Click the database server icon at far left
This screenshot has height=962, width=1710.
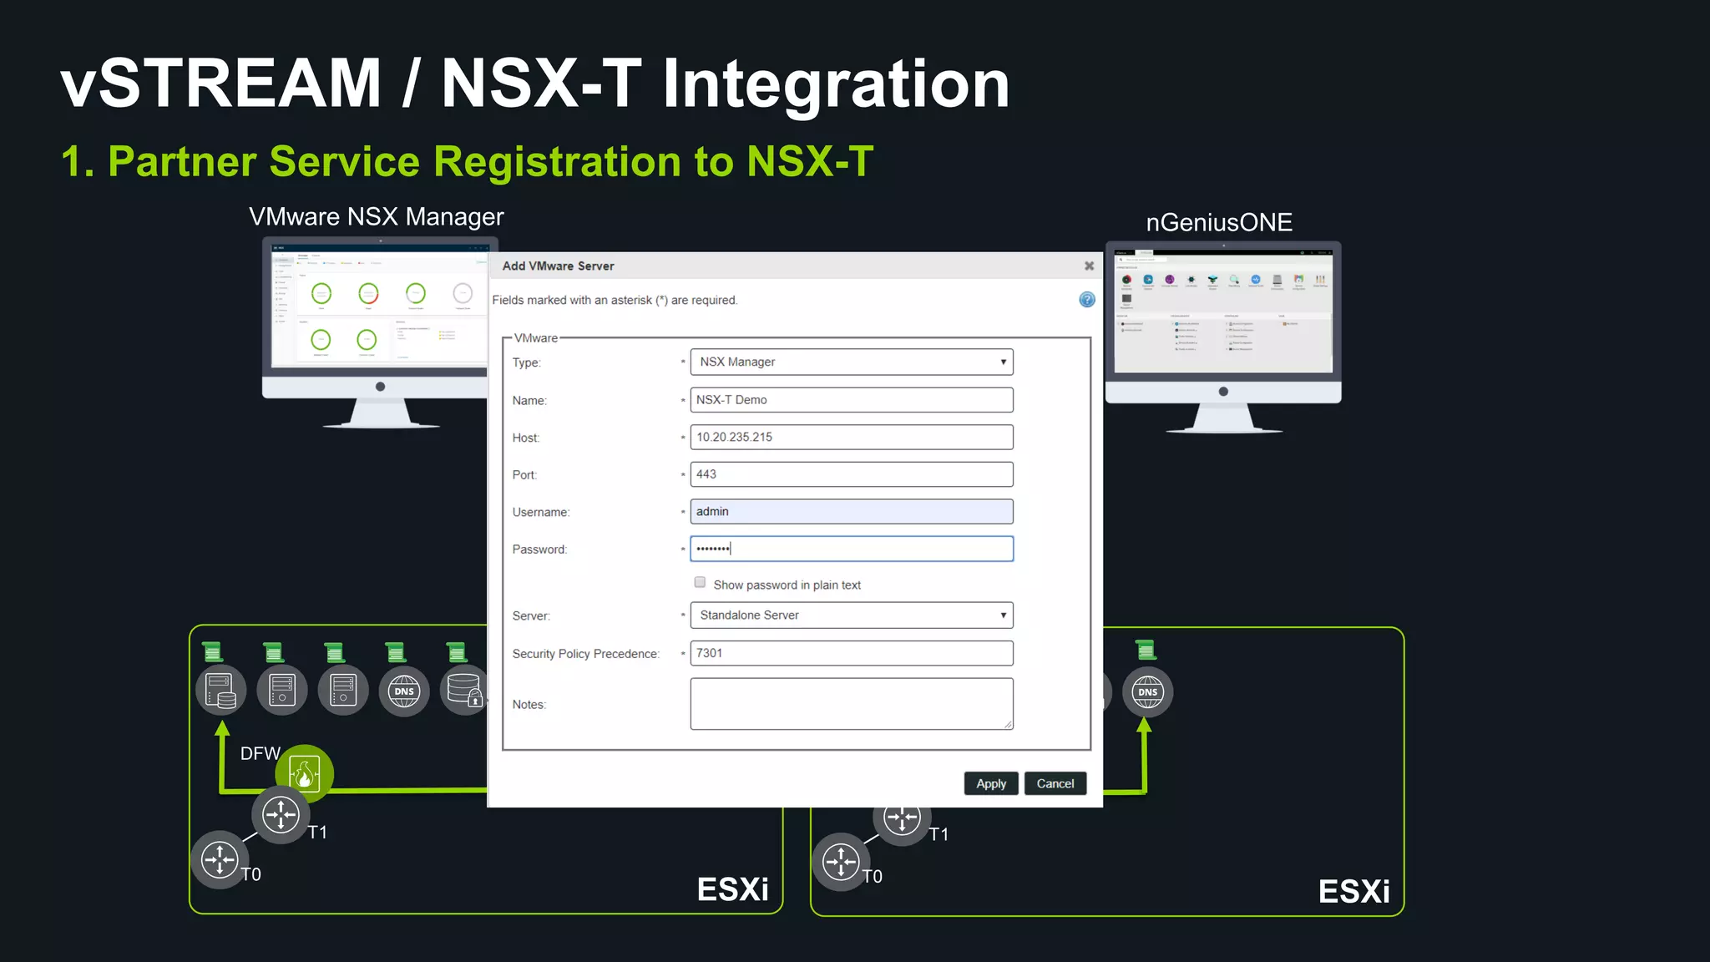point(220,691)
